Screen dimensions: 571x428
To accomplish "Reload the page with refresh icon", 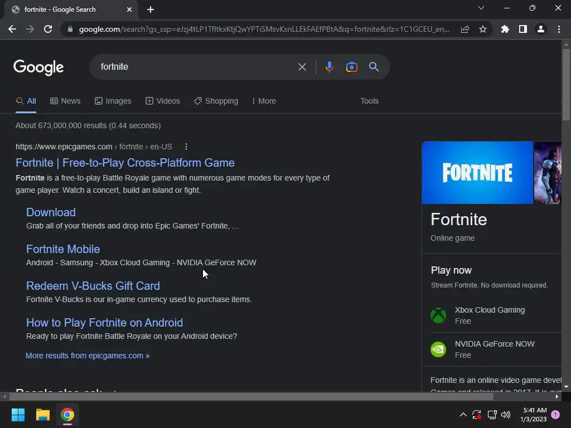I will [x=48, y=29].
